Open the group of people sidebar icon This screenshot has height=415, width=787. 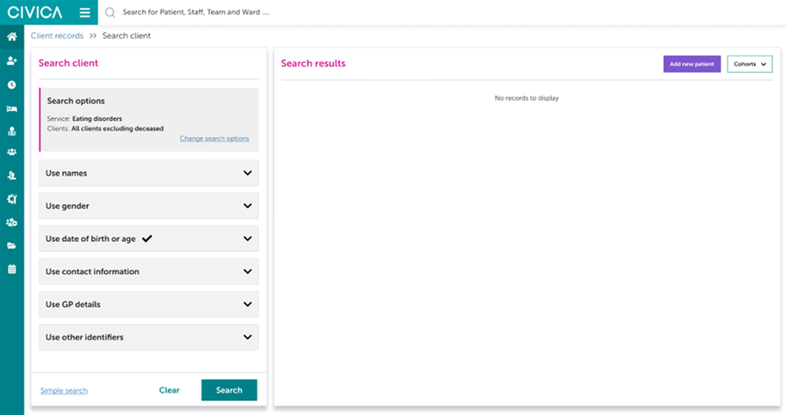coord(11,152)
